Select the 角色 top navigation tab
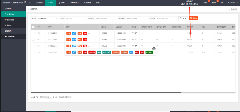The width and height of the screenshot is (240, 112). point(51,3)
